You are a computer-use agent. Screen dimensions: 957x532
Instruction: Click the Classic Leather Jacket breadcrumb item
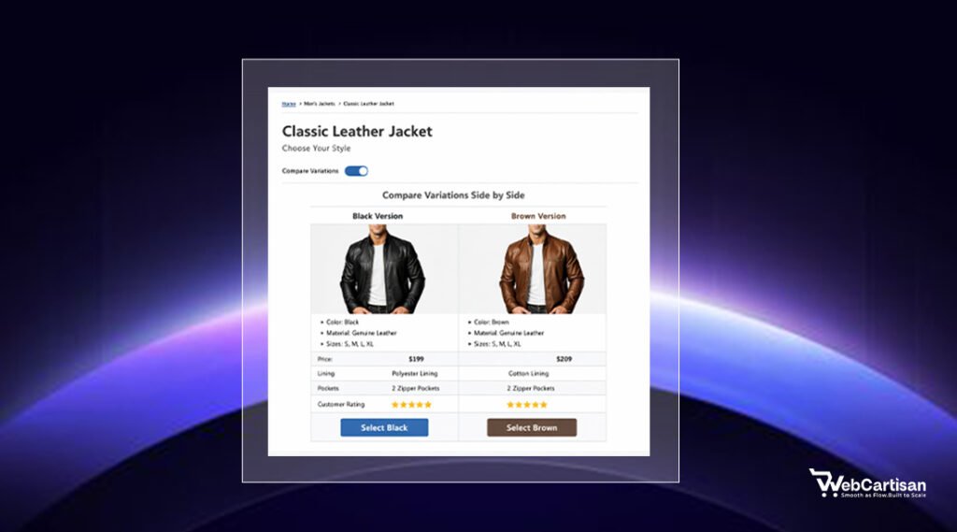pyautogui.click(x=368, y=104)
